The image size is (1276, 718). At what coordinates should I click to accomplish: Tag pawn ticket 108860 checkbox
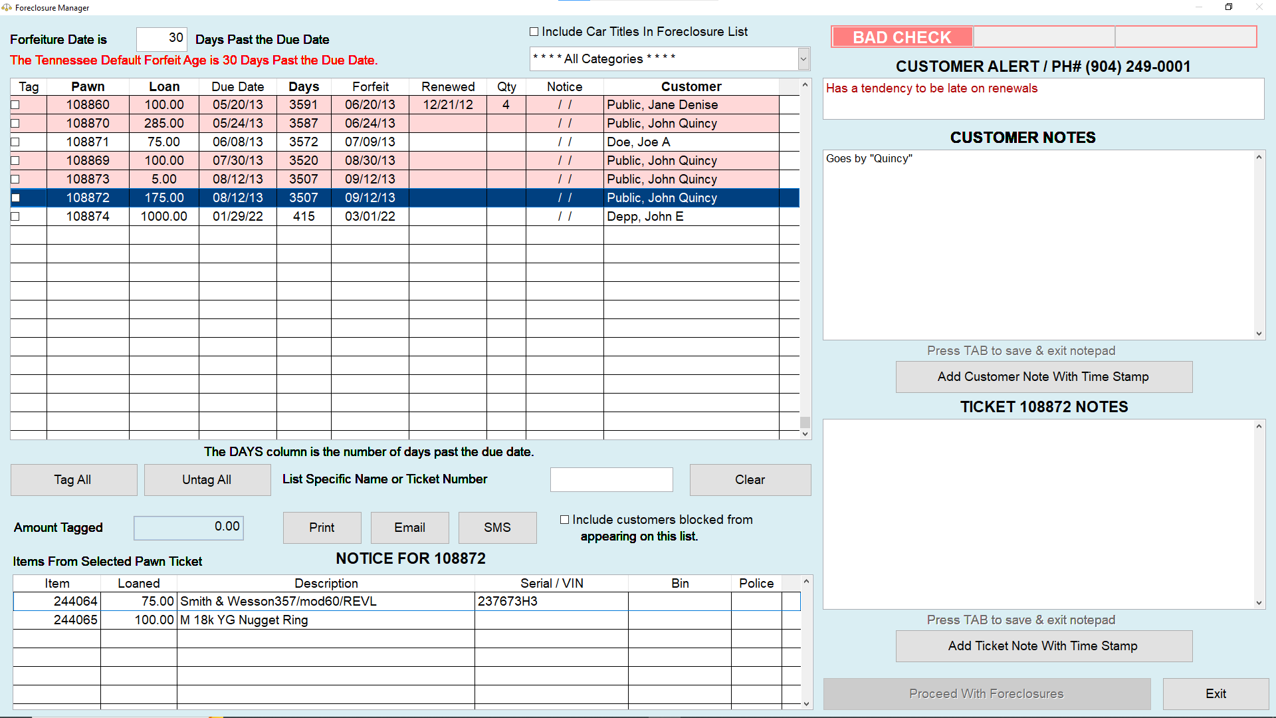(x=15, y=105)
